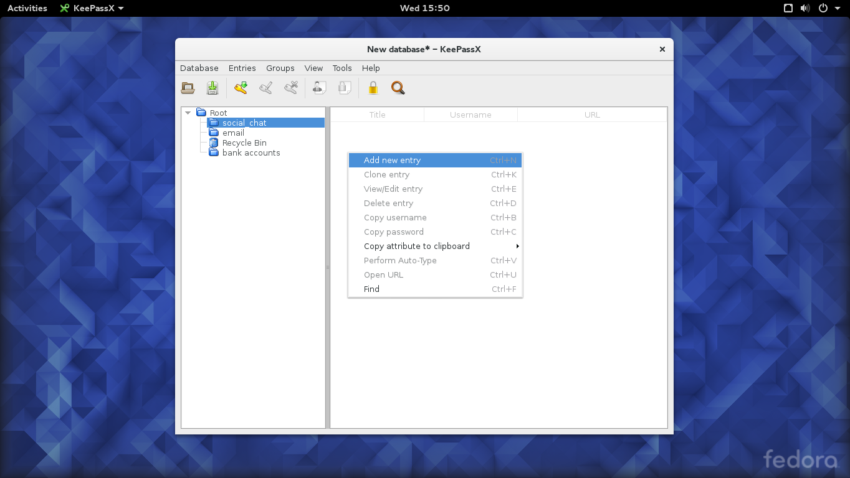Open the Tools menu
The image size is (850, 478).
click(x=342, y=68)
